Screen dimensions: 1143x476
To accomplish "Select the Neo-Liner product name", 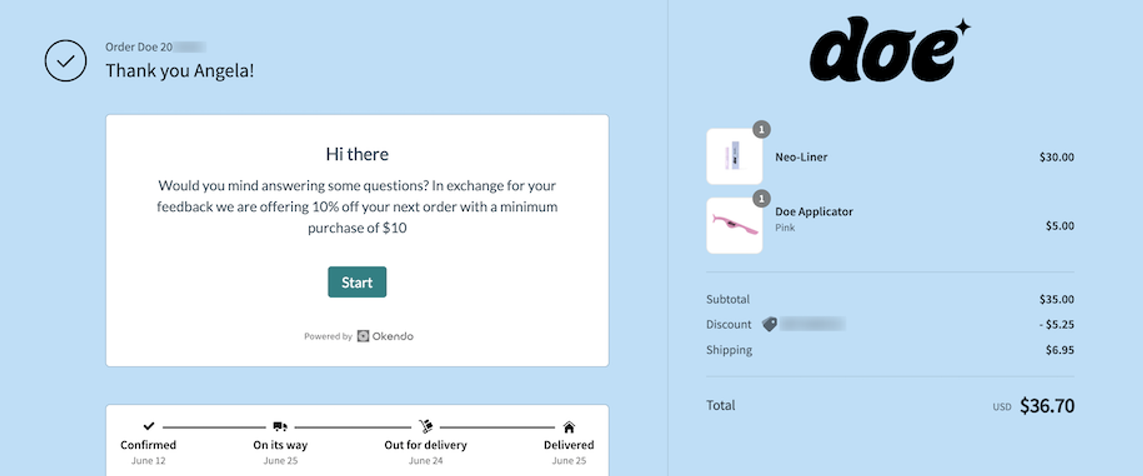I will tap(801, 157).
